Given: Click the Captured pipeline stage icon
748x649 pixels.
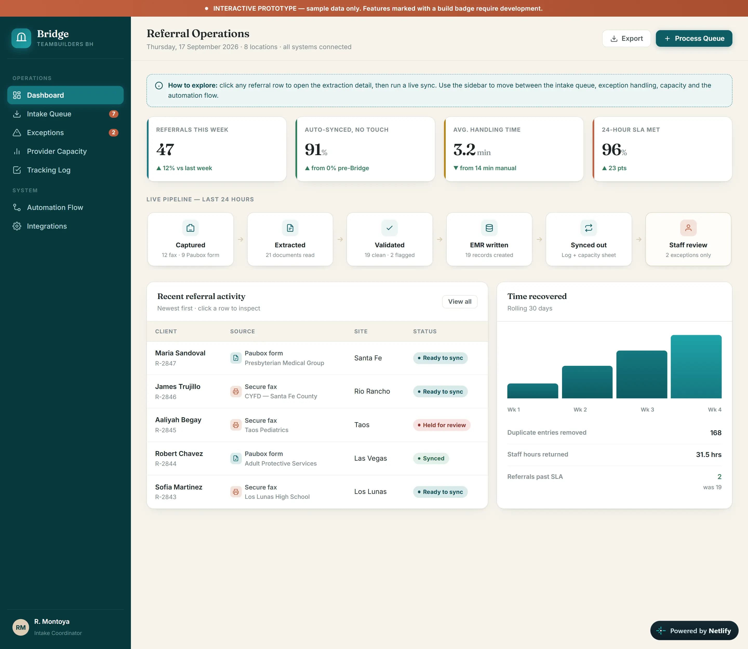Looking at the screenshot, I should point(190,228).
